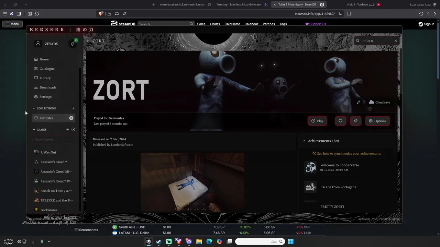Switch to Fares.top Manifest & Lua Generator tab
Viewport: 440px width, 247px height.
242,4
